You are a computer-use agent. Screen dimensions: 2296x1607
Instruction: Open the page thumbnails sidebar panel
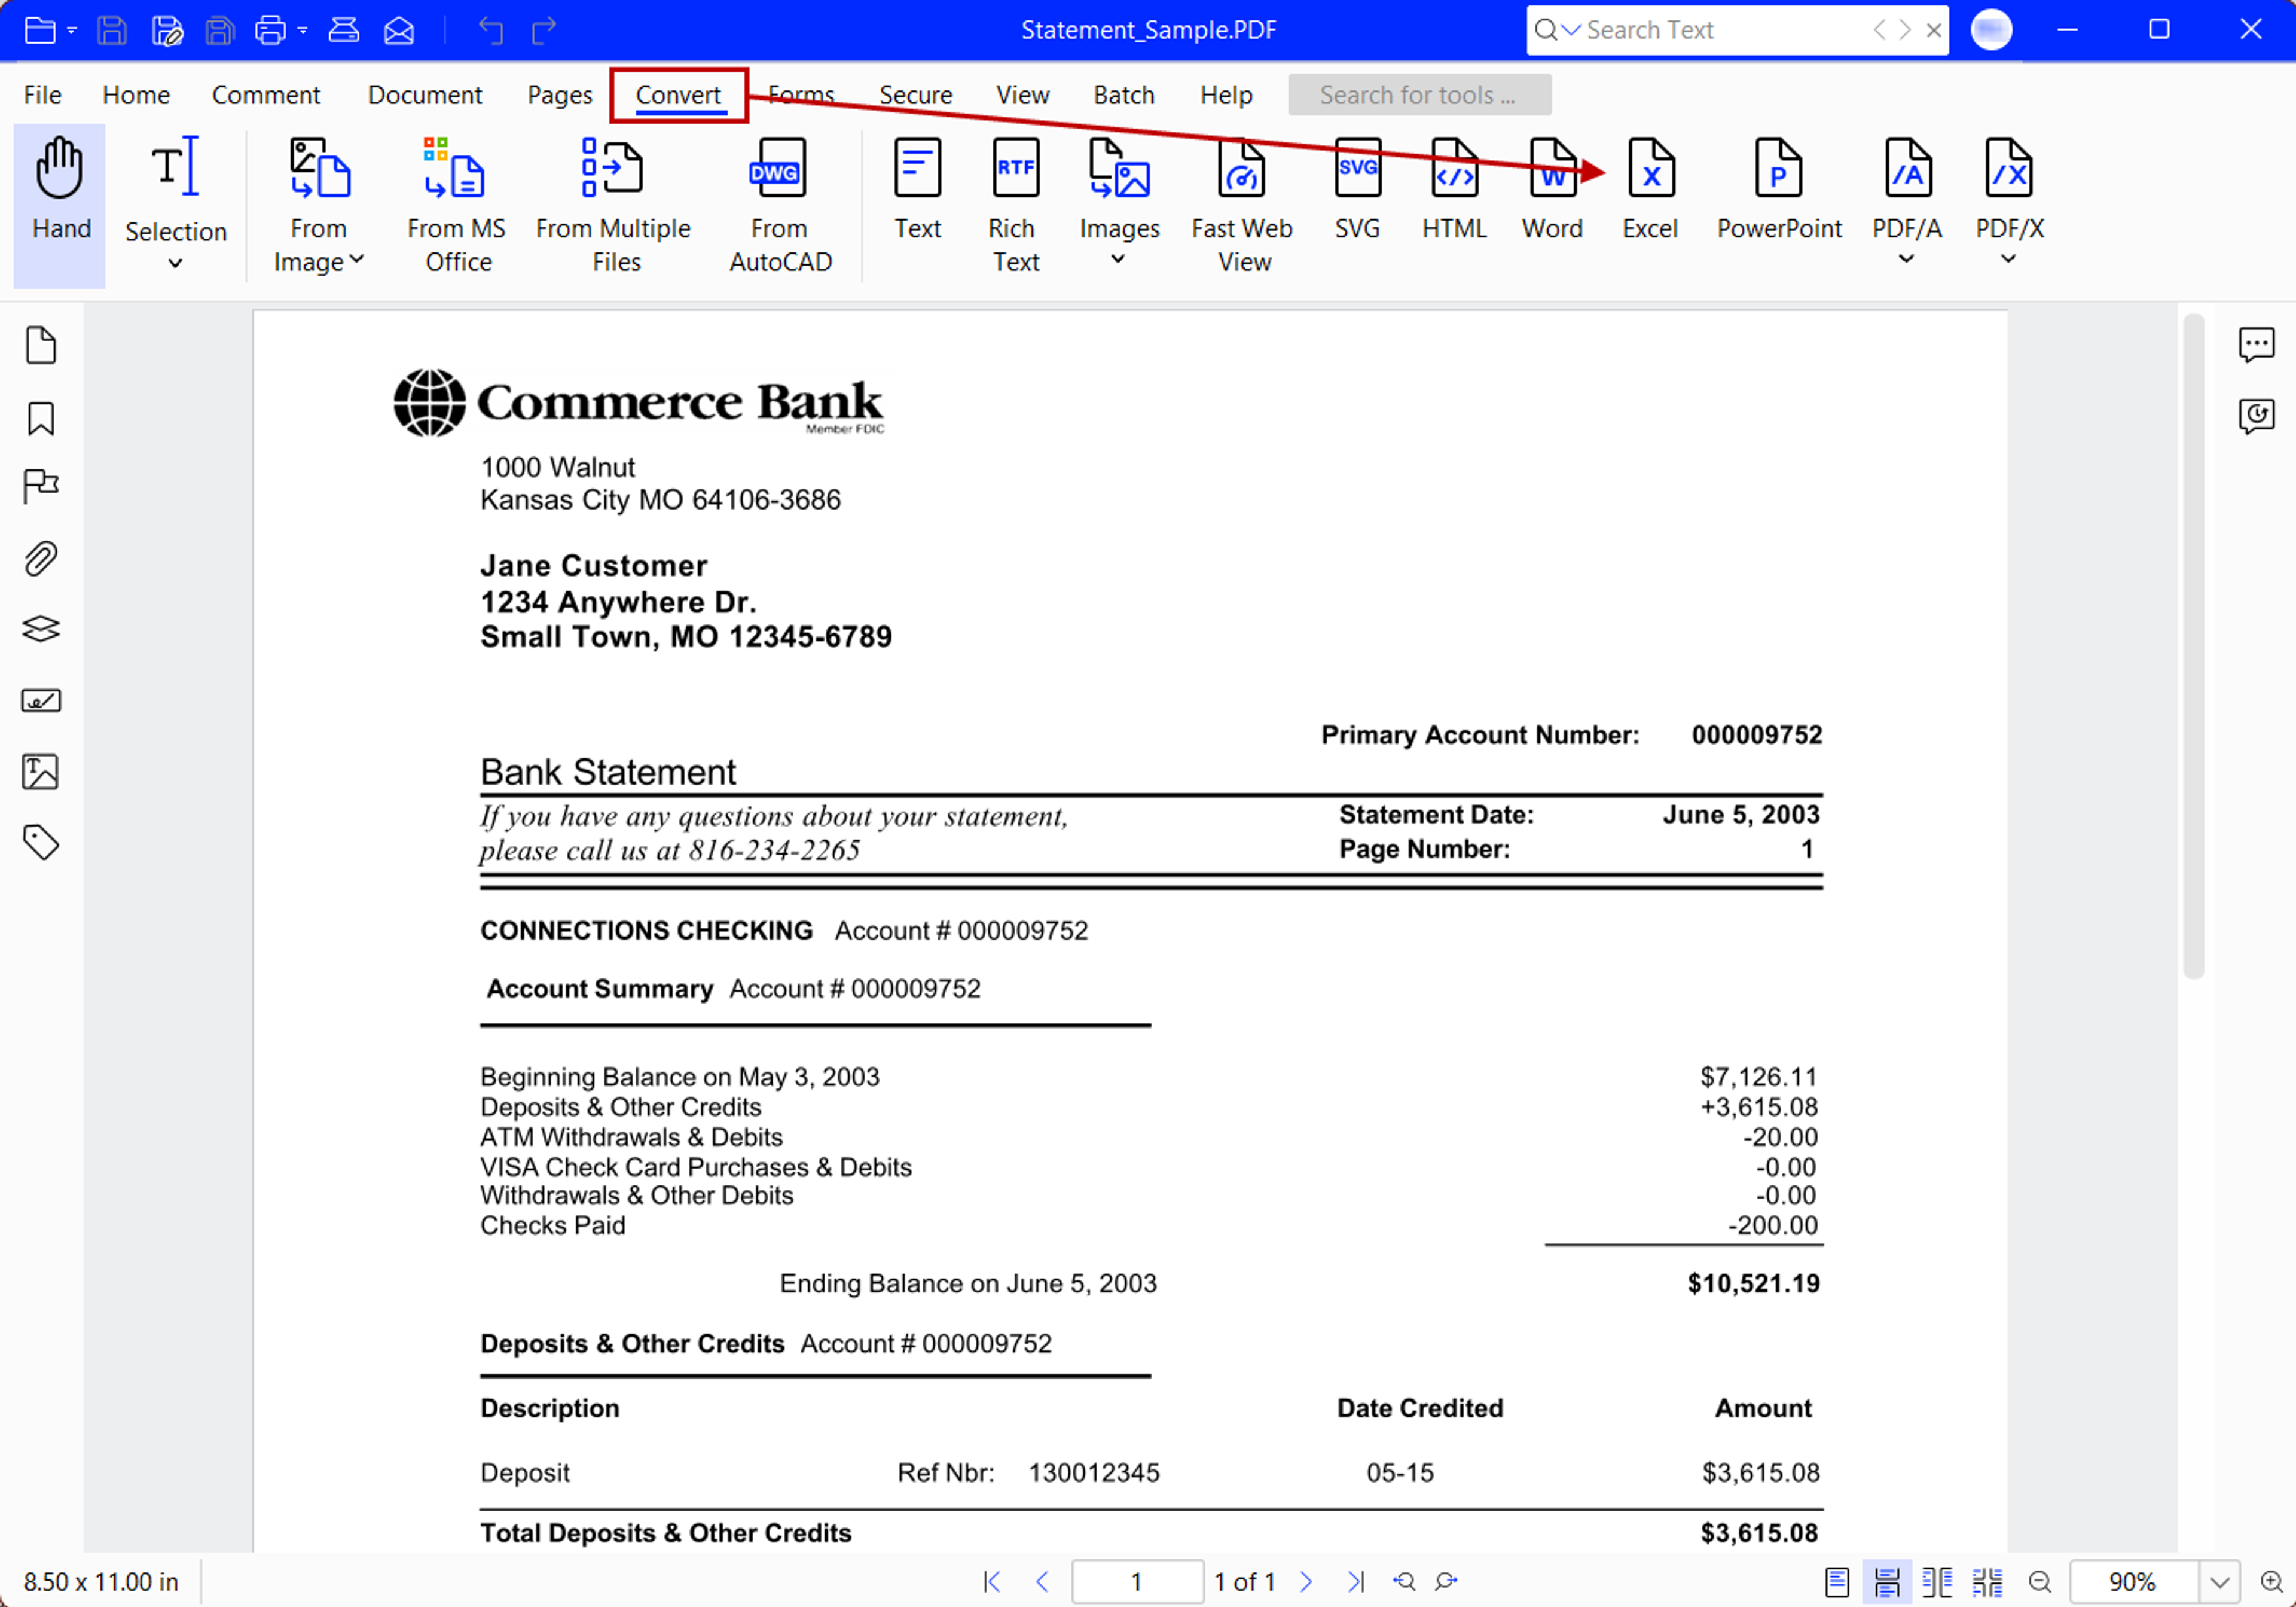pos(41,345)
